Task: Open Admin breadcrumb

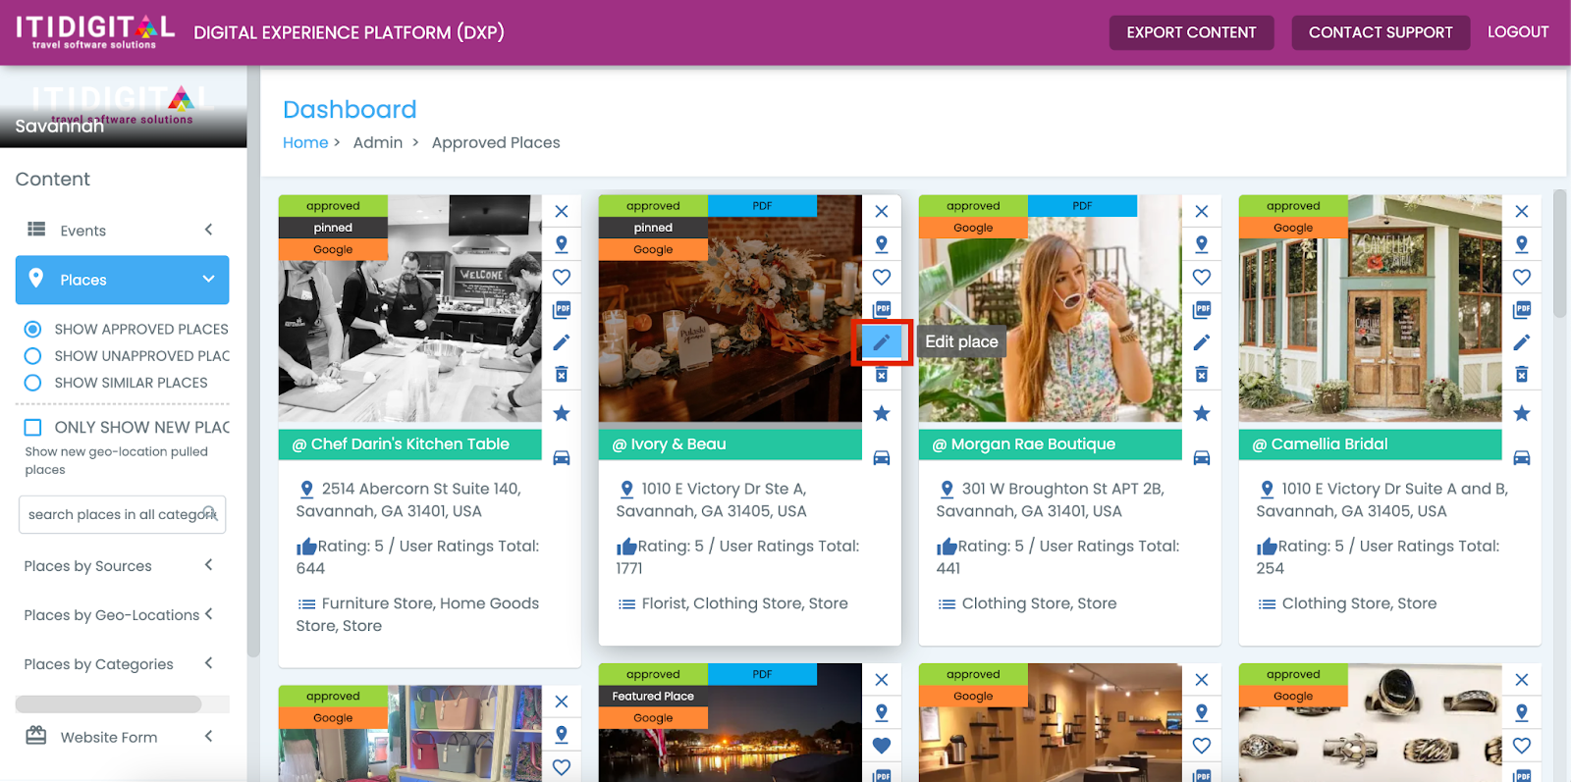Action: pyautogui.click(x=378, y=142)
